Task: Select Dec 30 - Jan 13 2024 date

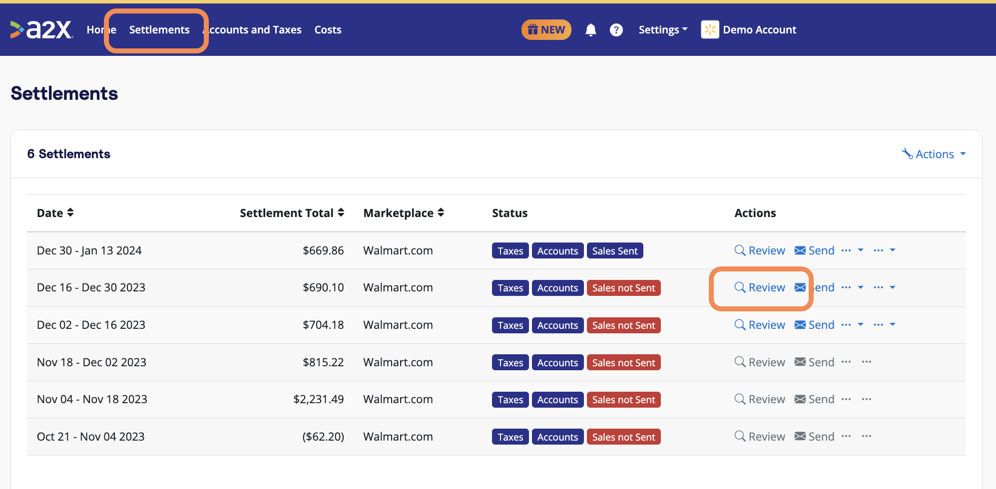Action: pyautogui.click(x=89, y=250)
